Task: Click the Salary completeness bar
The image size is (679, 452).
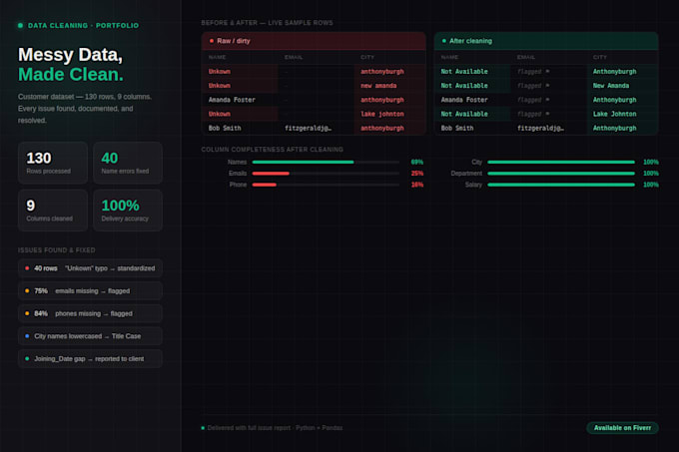Action: pos(561,185)
